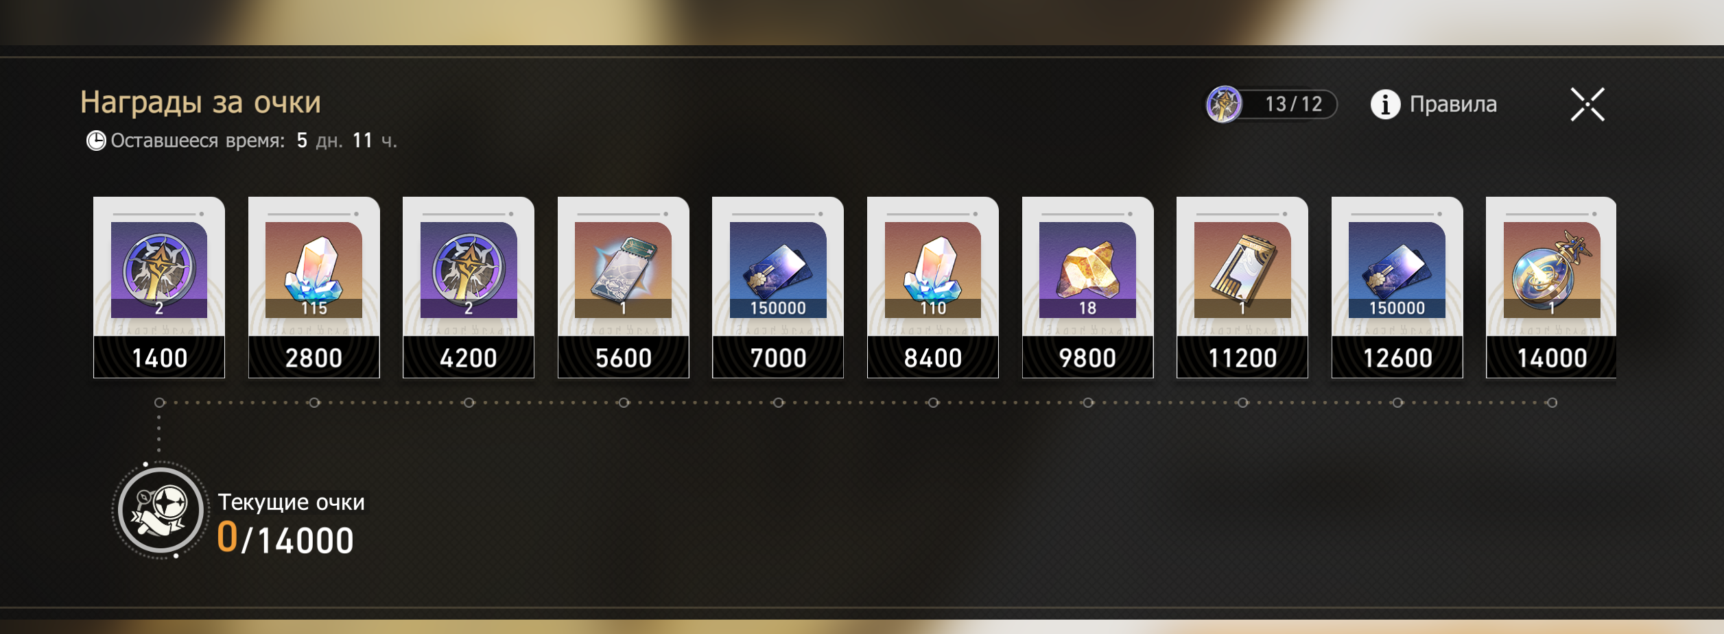This screenshot has width=1724, height=634.
Task: Click the progress marker under 7000
Action: [778, 403]
